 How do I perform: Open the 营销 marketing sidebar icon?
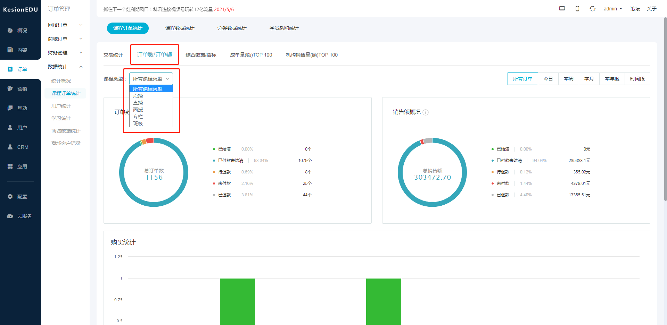point(10,89)
